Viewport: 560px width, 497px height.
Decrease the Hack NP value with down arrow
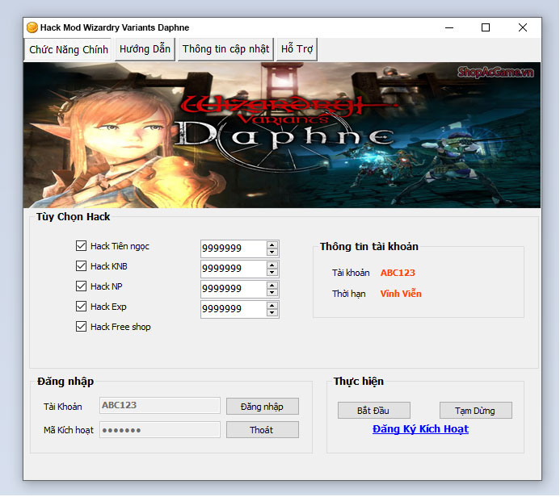coord(272,293)
